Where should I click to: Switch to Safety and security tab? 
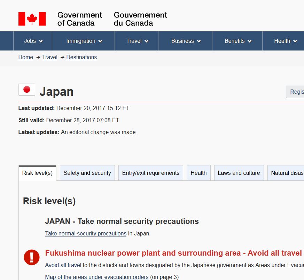pyautogui.click(x=87, y=173)
